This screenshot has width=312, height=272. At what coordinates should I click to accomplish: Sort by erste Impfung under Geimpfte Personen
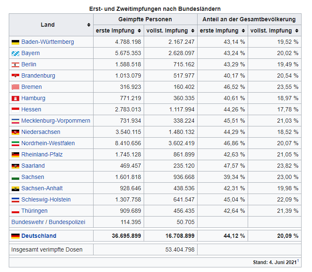pyautogui.click(x=138, y=31)
